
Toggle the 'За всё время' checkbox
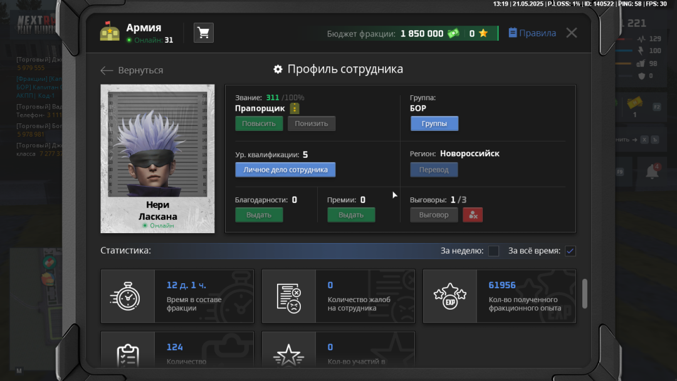570,251
